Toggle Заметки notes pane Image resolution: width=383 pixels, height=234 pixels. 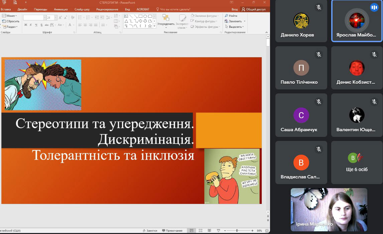(150, 231)
